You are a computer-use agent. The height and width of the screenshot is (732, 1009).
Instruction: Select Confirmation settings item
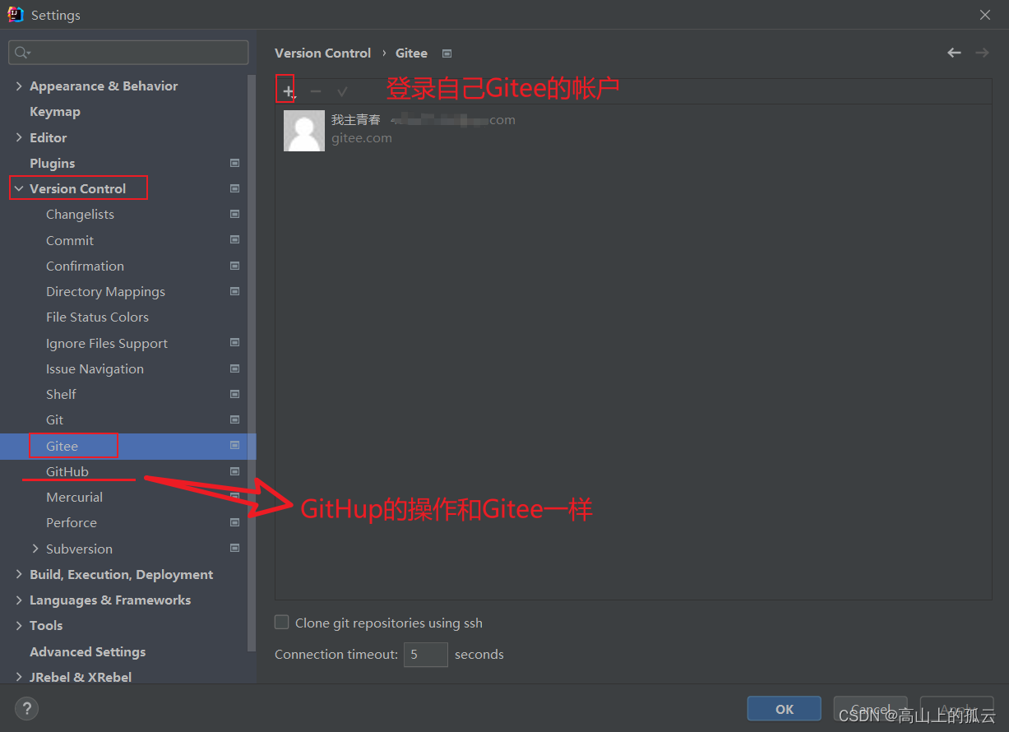85,266
